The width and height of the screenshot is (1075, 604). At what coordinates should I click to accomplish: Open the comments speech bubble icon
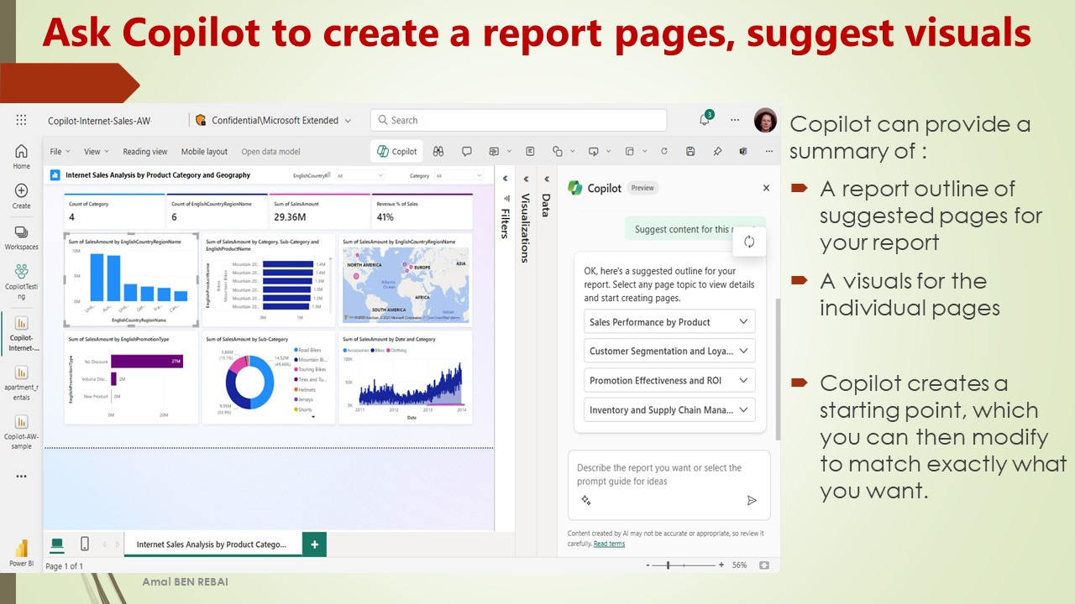point(467,151)
